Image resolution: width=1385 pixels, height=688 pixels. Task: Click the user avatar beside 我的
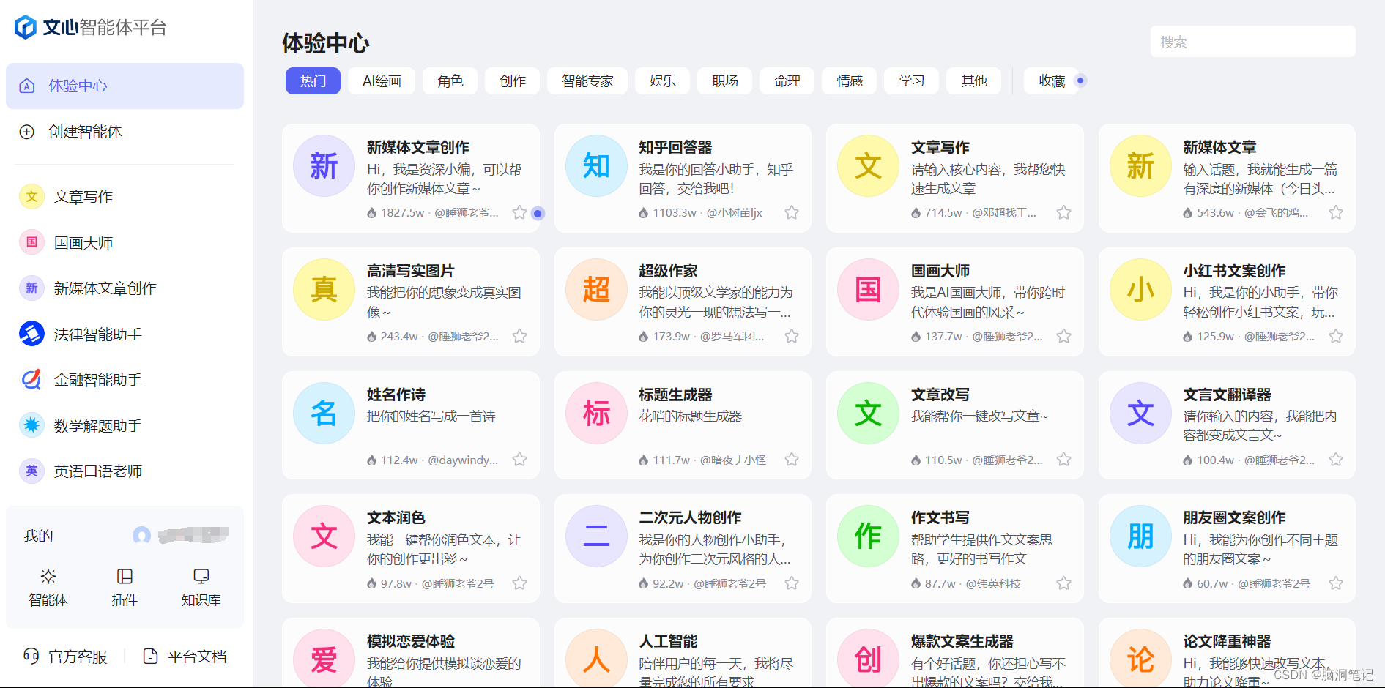click(x=141, y=536)
